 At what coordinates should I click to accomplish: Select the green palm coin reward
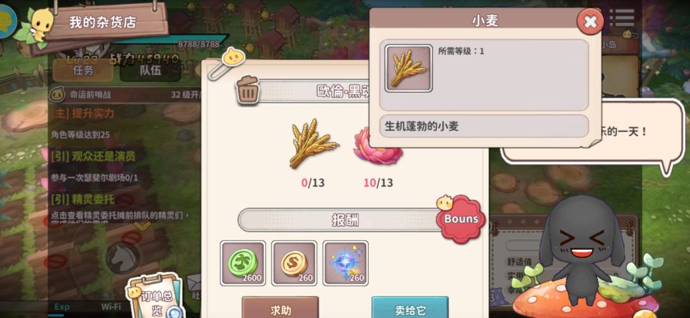pos(243,263)
